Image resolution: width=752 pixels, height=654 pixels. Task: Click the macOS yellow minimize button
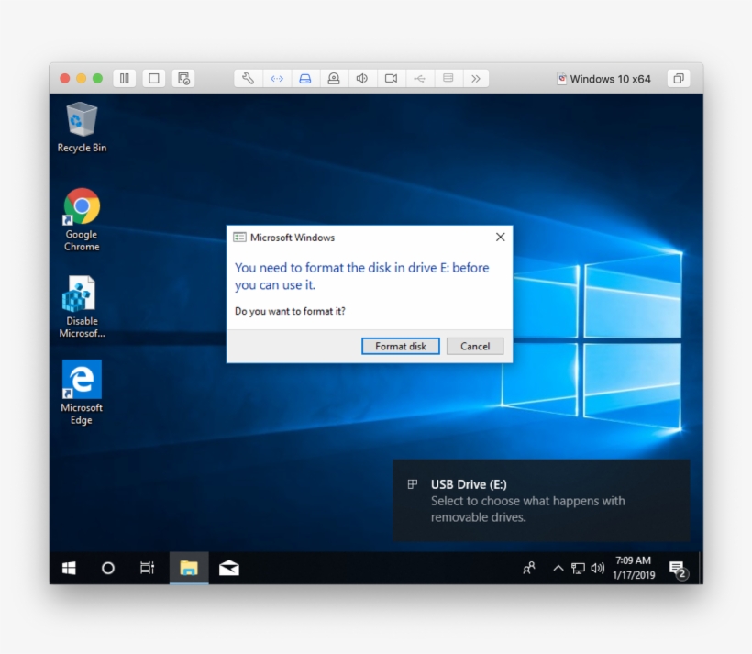(81, 78)
